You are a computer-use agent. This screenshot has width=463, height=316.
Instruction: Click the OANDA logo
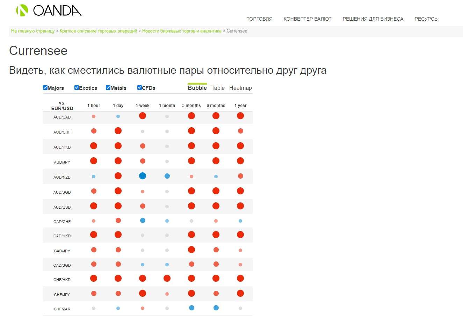coord(49,10)
